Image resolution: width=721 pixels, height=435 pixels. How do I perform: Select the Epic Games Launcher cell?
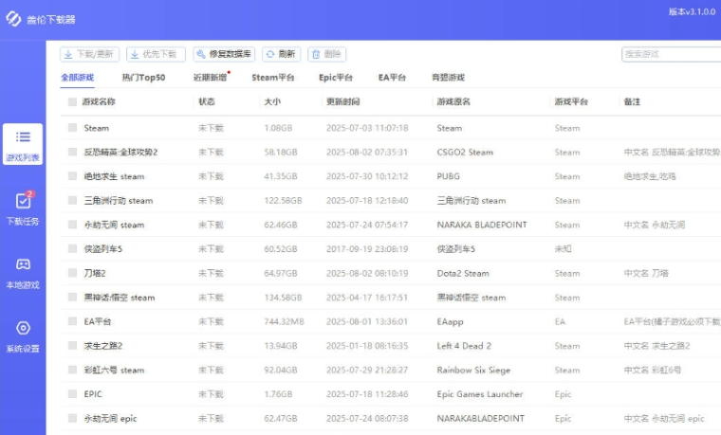coord(480,394)
